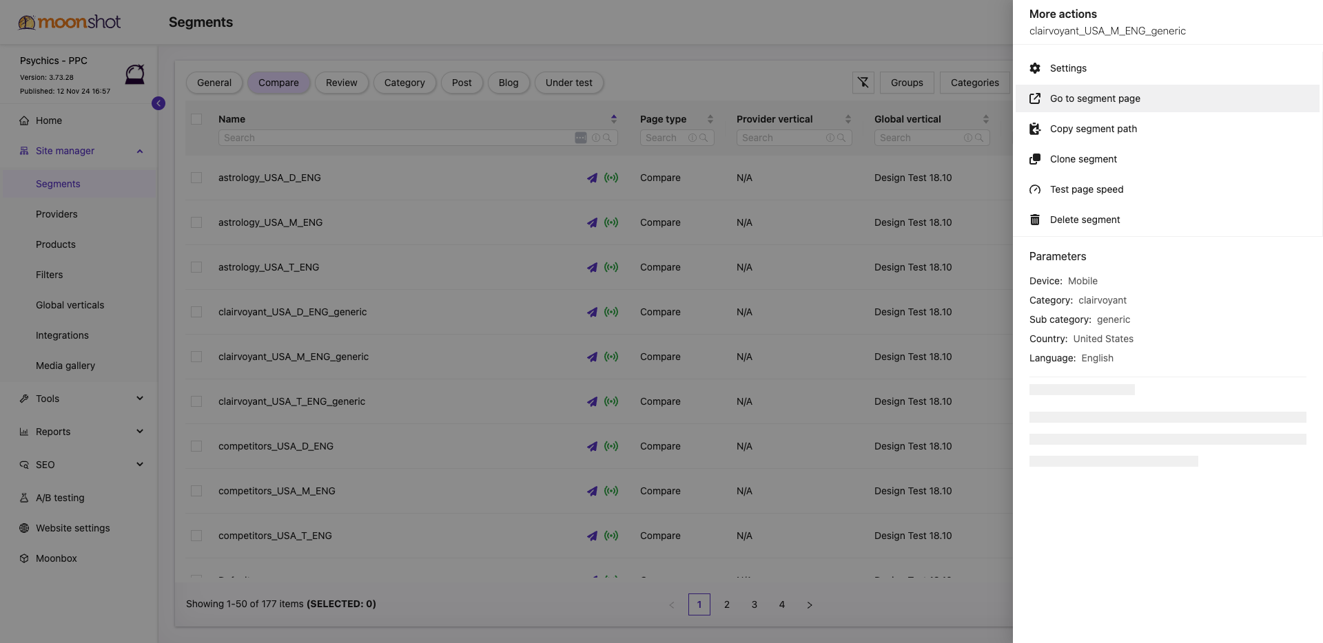Click the paper plane icon for competitors_USA_M_ENG

click(592, 491)
